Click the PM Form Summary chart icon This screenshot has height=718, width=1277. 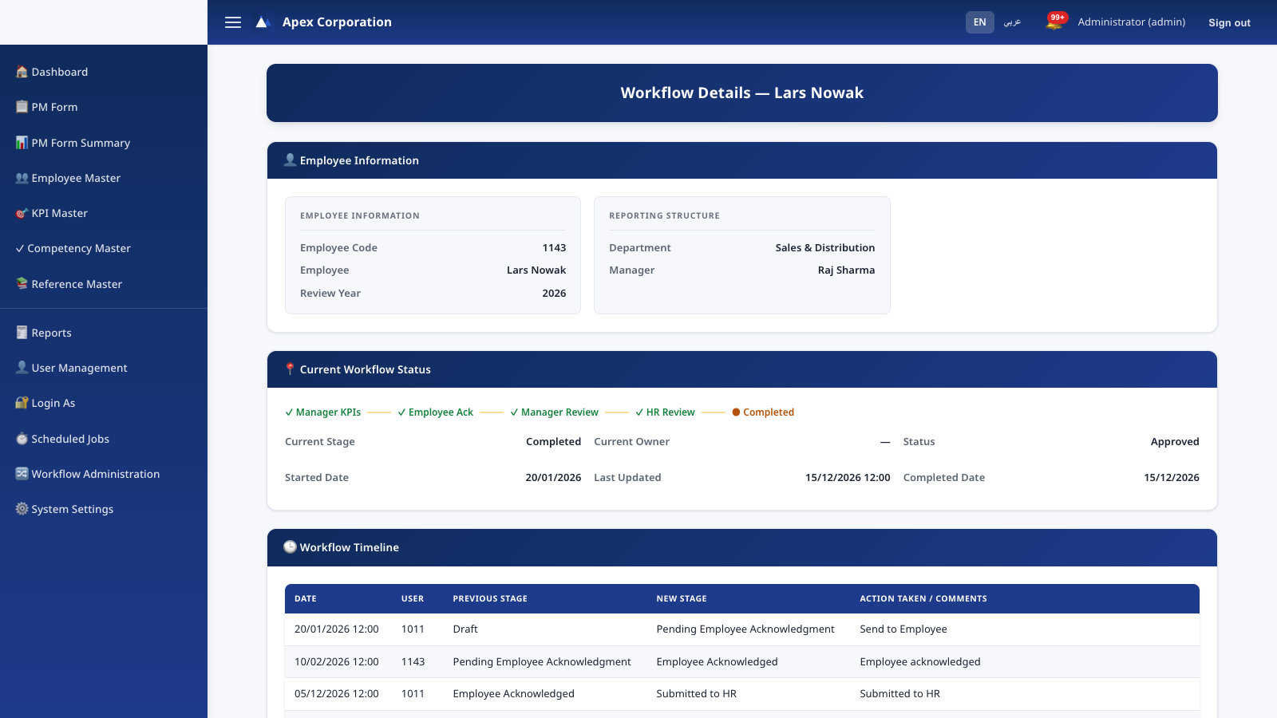tap(22, 143)
